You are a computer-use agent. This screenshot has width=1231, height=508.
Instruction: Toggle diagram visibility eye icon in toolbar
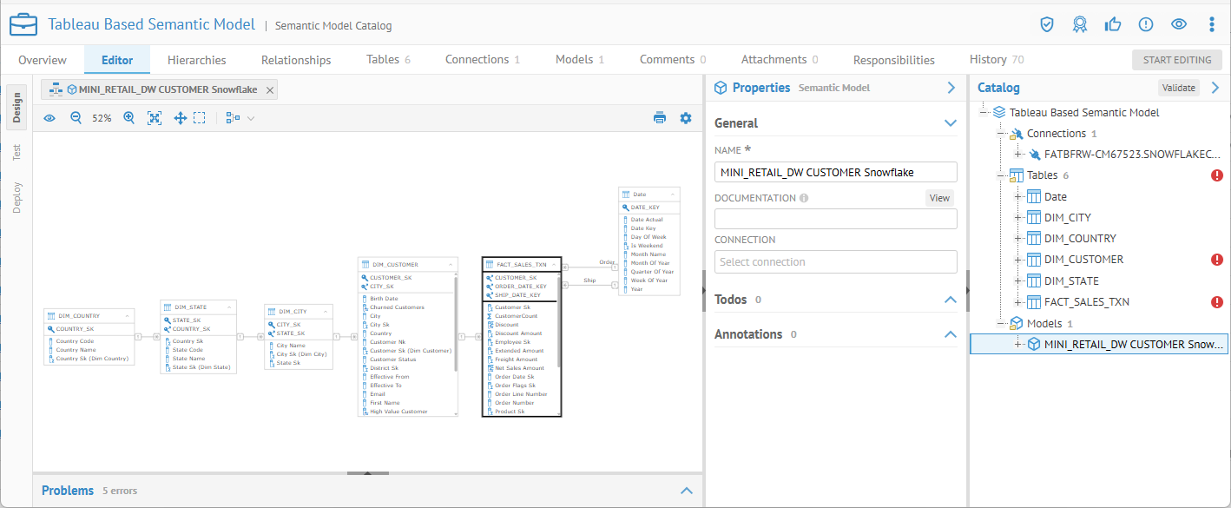point(49,118)
